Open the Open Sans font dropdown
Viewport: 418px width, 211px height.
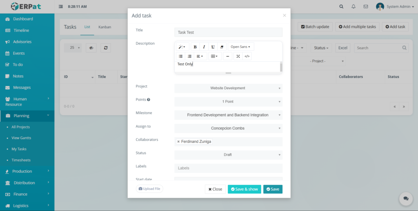(x=241, y=47)
